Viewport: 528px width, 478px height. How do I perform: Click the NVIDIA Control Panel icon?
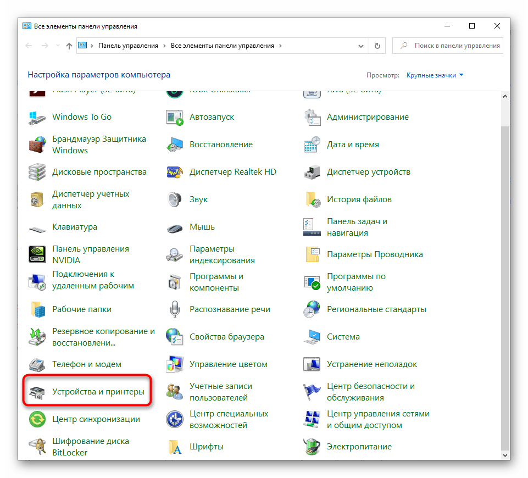37,254
